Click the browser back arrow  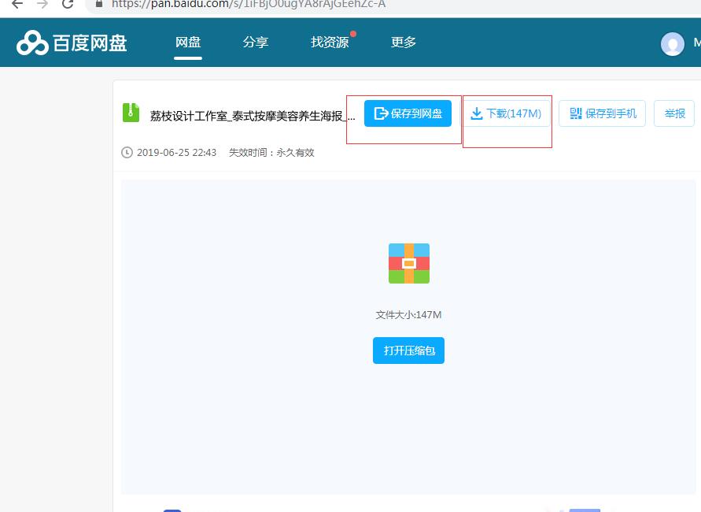[x=17, y=4]
